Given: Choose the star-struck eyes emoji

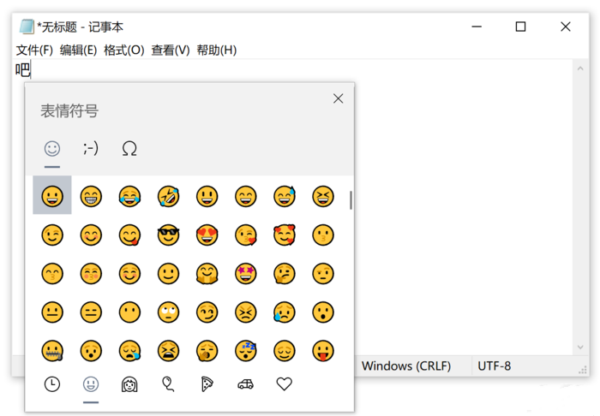Looking at the screenshot, I should [x=245, y=274].
